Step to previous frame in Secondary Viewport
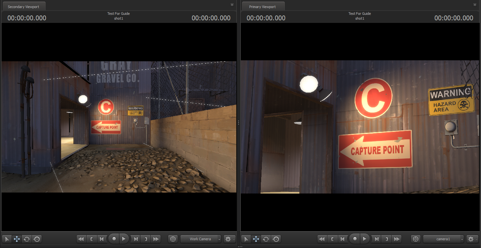481x248 pixels. click(102, 239)
